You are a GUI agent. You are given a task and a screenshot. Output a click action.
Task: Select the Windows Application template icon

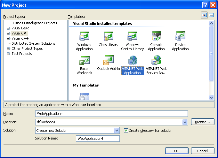84,36
